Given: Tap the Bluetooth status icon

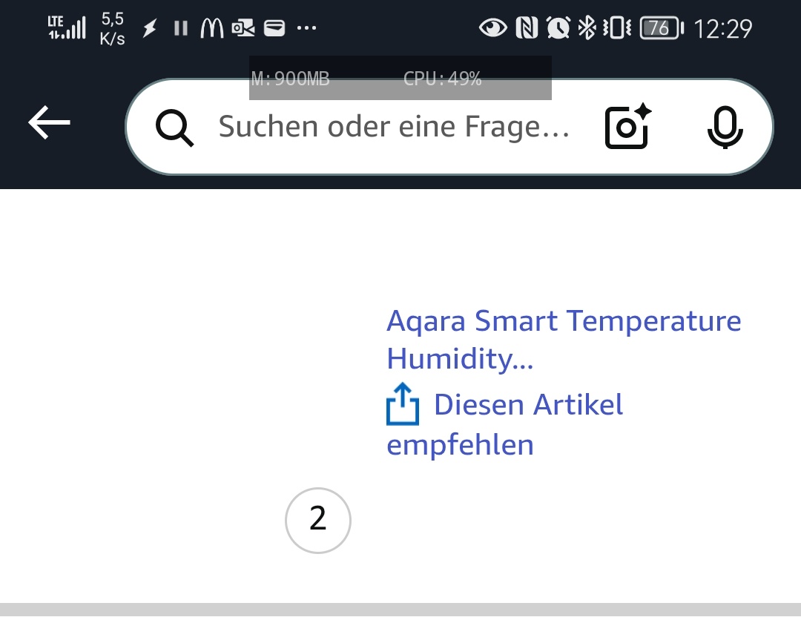Looking at the screenshot, I should pos(587,27).
